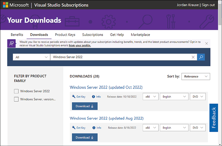Viewport: 222px width, 146px height.
Task: Download Windows Server 2022 updated Oct 2022
Action: (85, 106)
